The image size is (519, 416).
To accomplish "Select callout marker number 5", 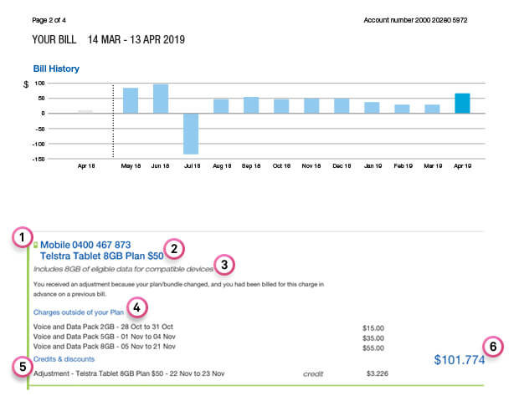I will click(21, 365).
